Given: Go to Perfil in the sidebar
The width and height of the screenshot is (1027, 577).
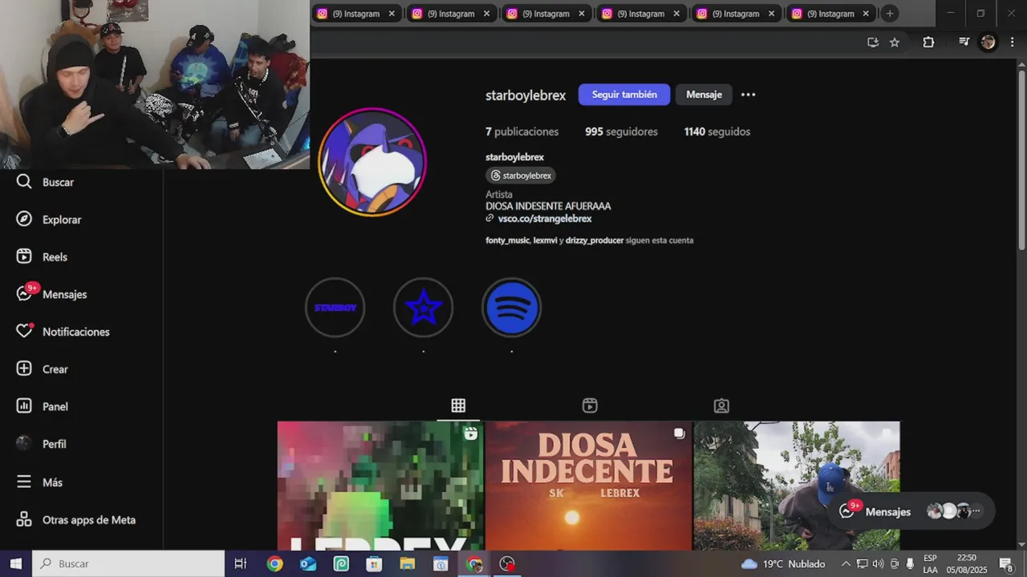Looking at the screenshot, I should click(41, 444).
